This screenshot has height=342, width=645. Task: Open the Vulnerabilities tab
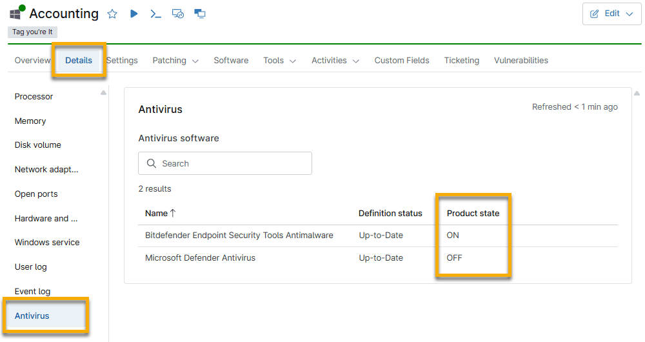point(521,61)
